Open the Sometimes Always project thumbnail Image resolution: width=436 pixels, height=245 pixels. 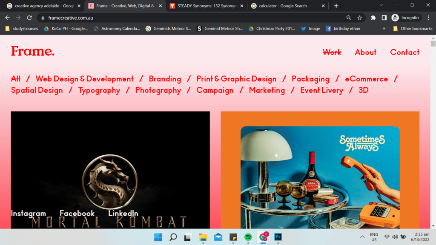pyautogui.click(x=320, y=170)
